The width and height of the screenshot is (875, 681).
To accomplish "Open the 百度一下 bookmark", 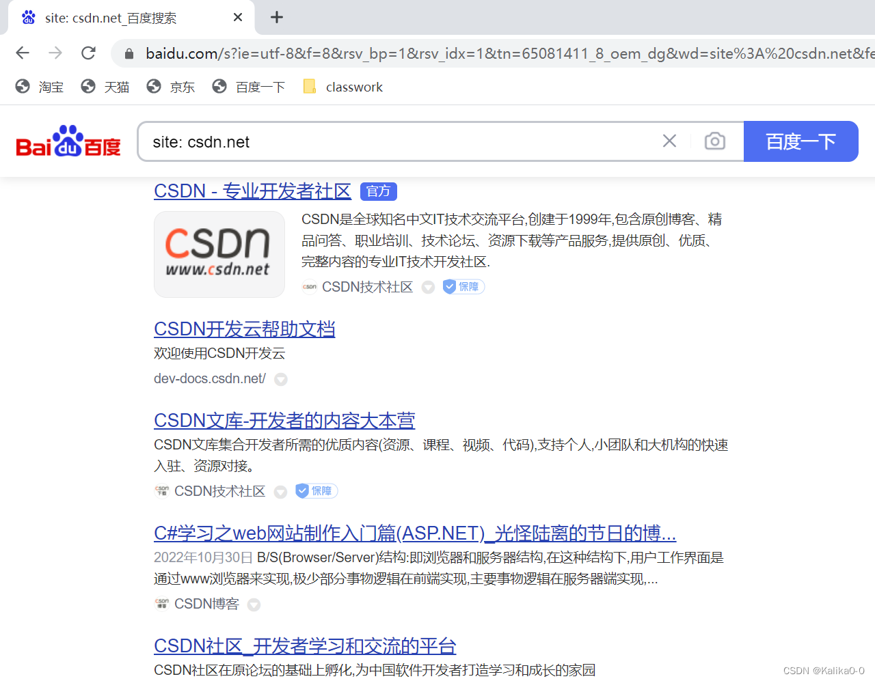I will point(249,87).
